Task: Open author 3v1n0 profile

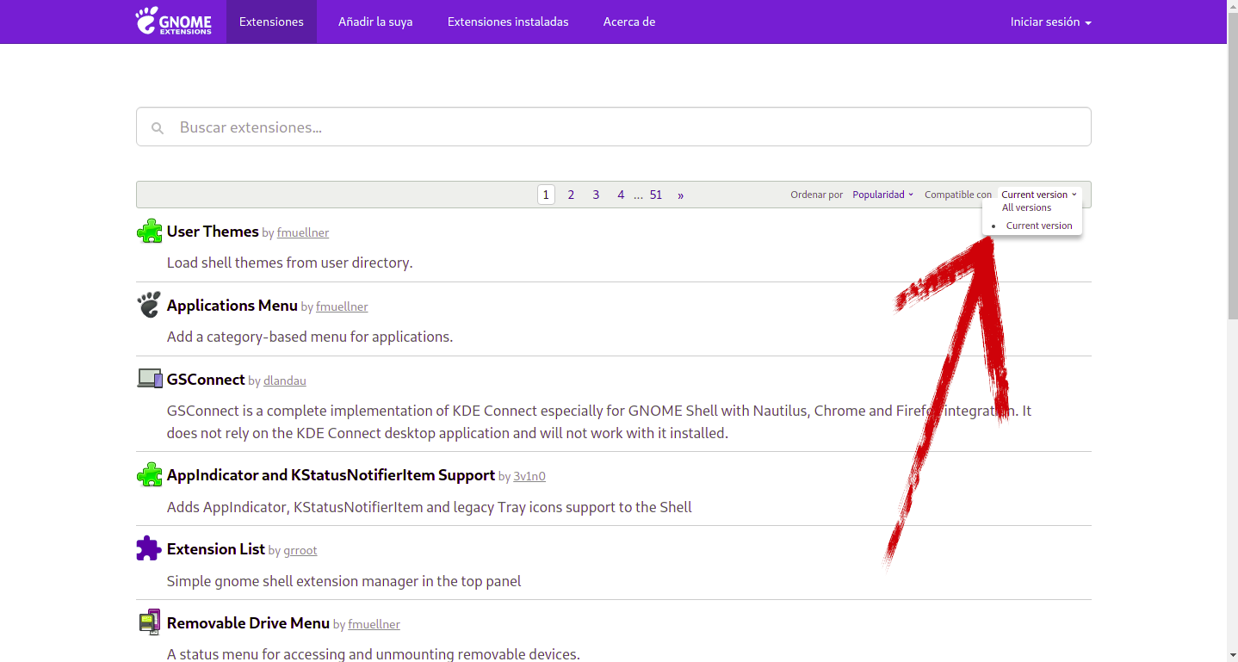Action: [x=529, y=476]
